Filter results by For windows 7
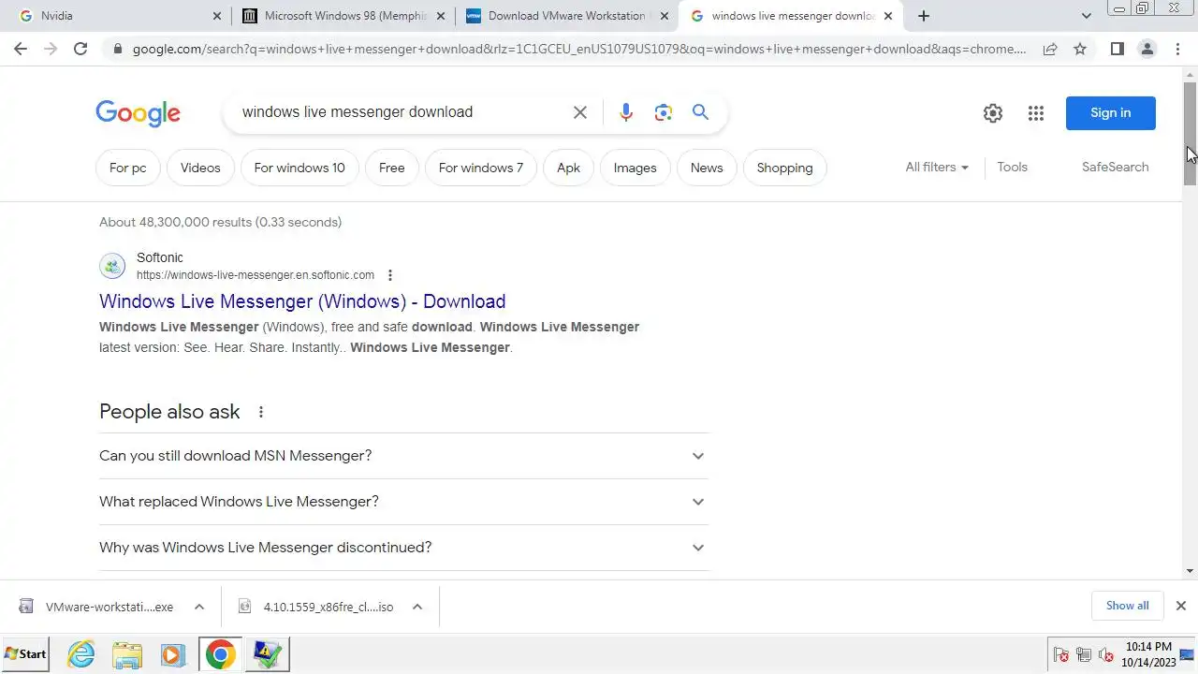This screenshot has height=674, width=1198. click(481, 168)
